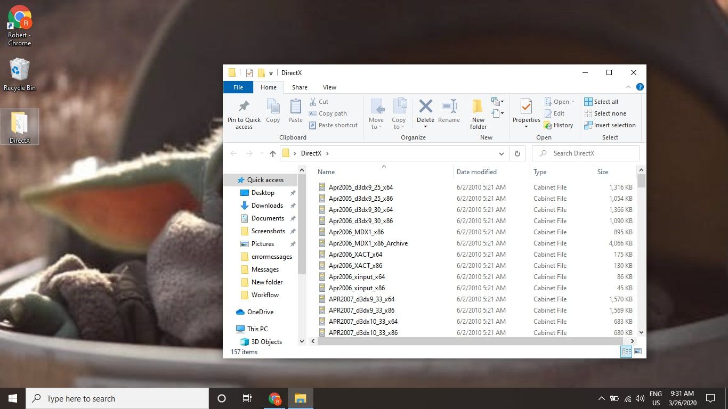Select file Apr2005_d3dx9_25_x64
The image size is (728, 409).
point(361,187)
